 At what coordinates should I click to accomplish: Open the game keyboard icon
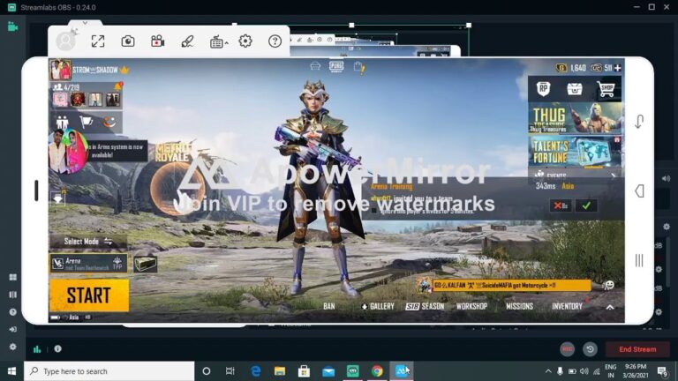tap(216, 41)
